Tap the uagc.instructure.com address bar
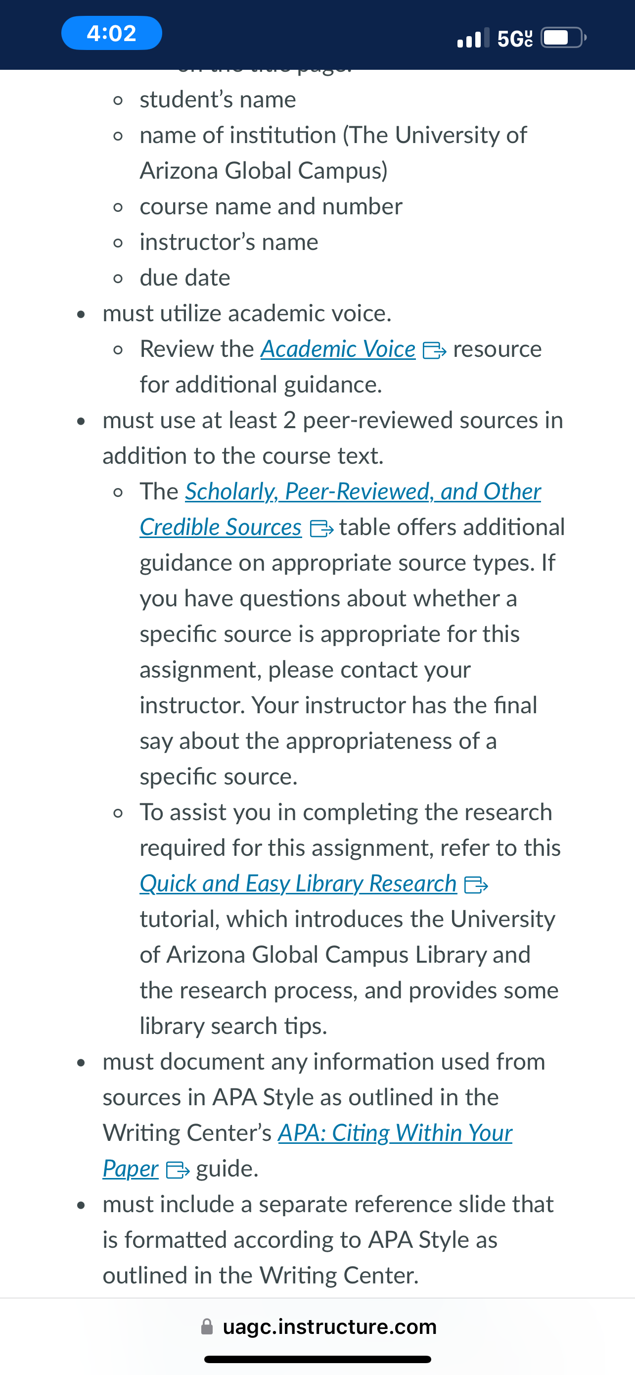This screenshot has width=635, height=1375. click(x=318, y=1326)
